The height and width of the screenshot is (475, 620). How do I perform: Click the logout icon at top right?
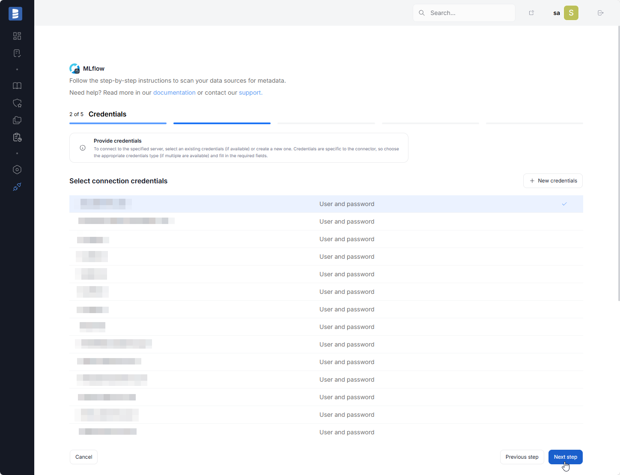600,13
